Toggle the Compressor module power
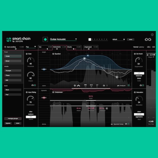The height and width of the screenshot is (158, 158). [x=53, y=92]
